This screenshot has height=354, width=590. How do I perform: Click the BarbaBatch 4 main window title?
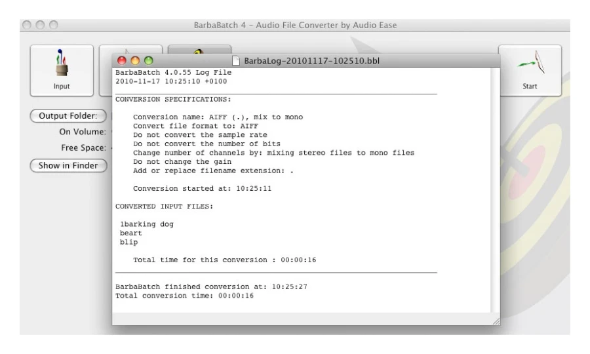click(295, 25)
